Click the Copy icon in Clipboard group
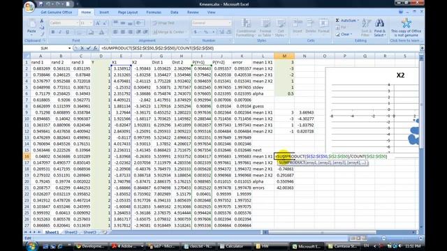 42,27
